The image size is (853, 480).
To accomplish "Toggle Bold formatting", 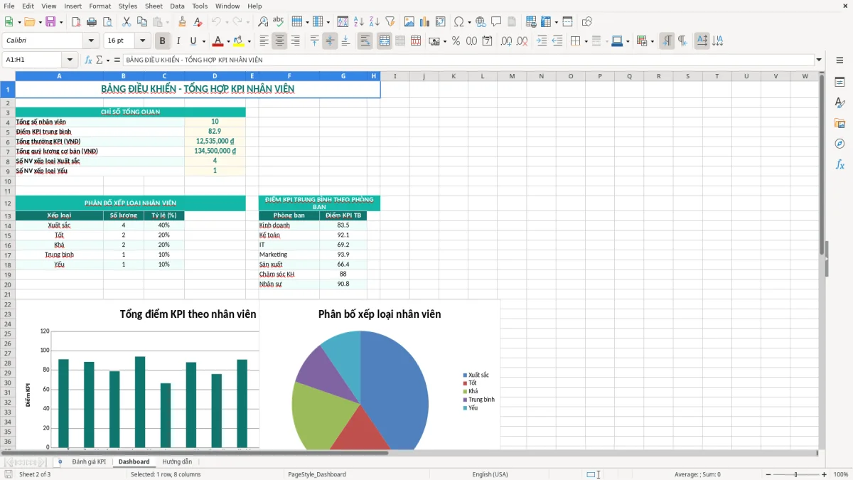I will [x=162, y=41].
